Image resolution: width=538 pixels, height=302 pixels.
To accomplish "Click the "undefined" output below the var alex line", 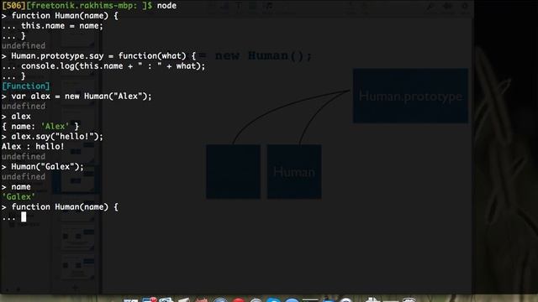I will pyautogui.click(x=24, y=107).
